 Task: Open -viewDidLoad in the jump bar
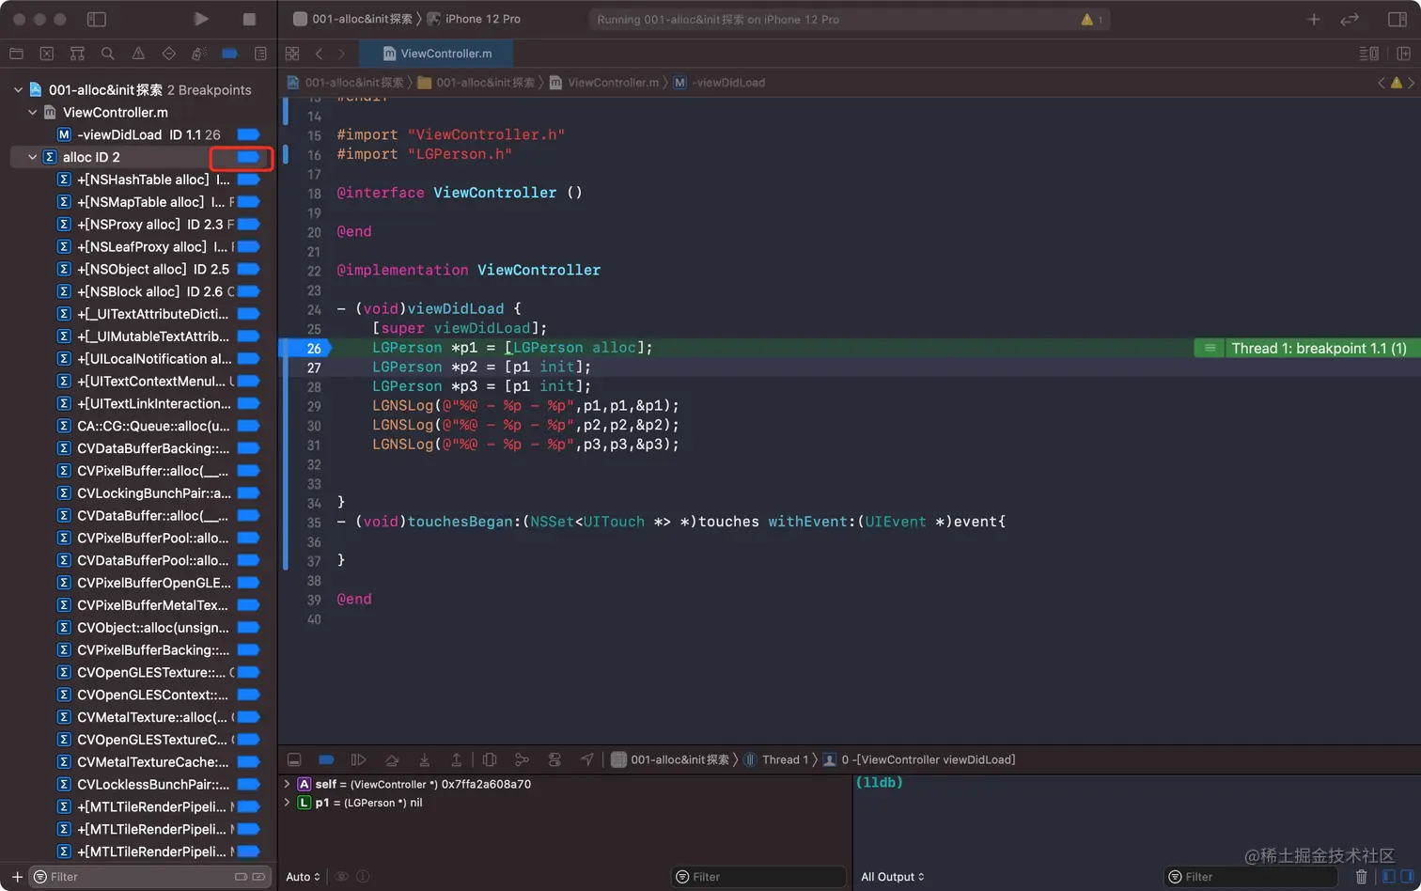[x=720, y=83]
